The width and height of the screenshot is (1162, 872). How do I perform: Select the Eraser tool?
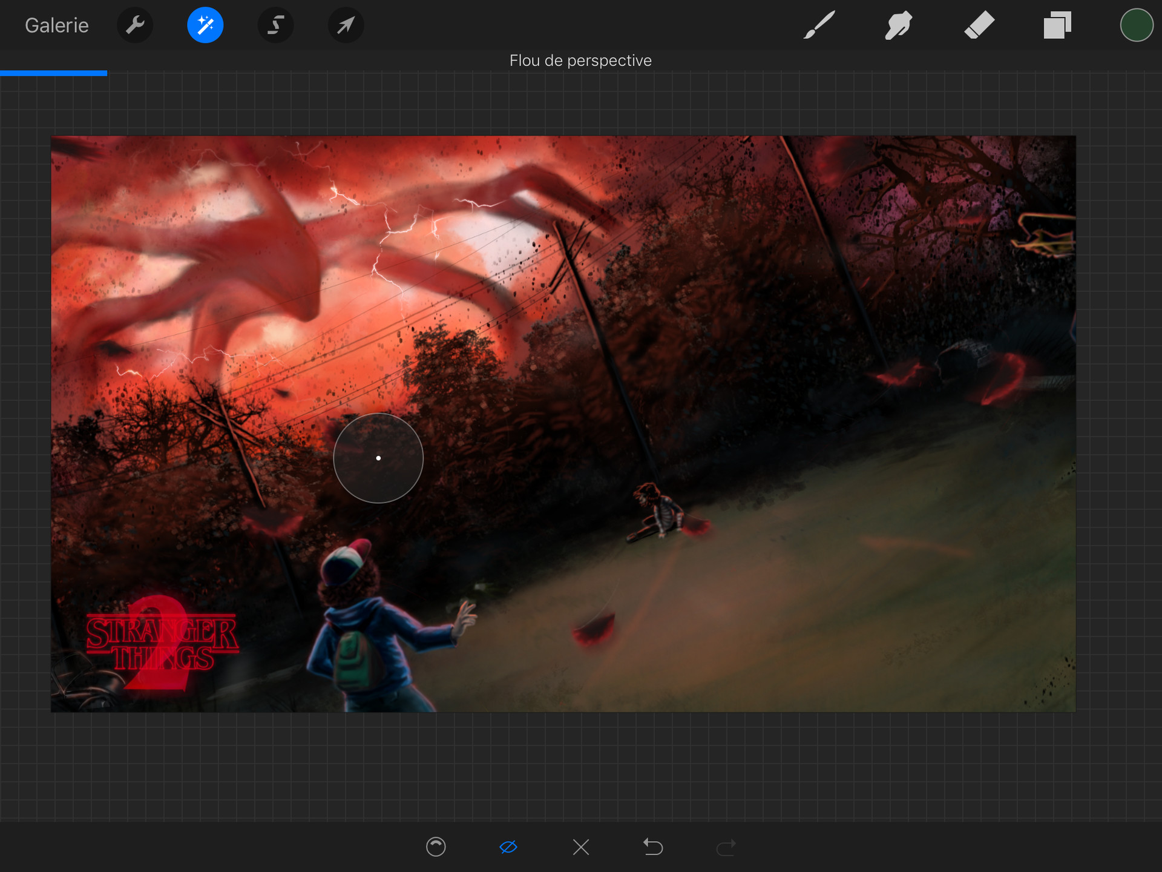(979, 25)
